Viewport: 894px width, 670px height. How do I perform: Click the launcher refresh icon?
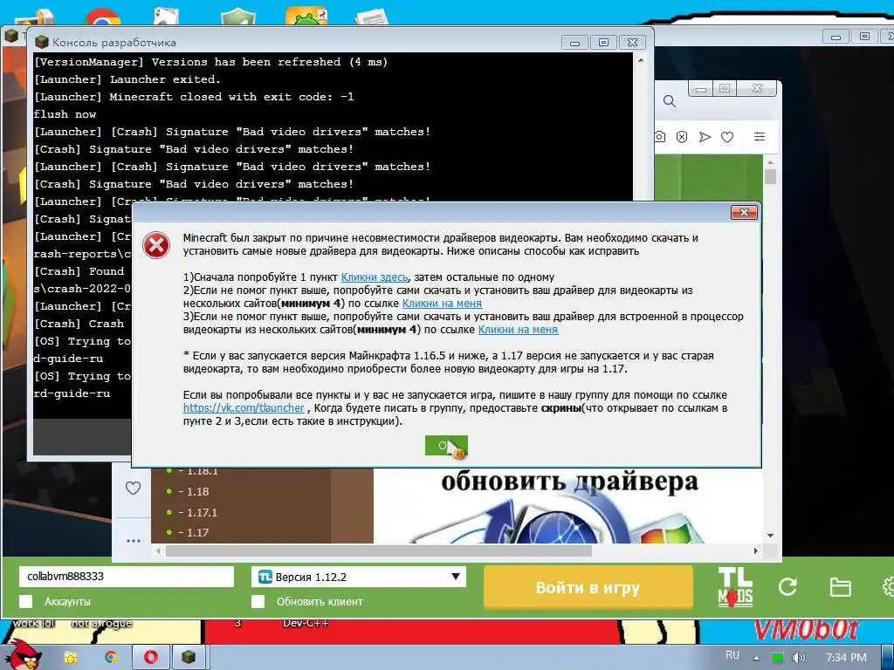click(x=787, y=587)
